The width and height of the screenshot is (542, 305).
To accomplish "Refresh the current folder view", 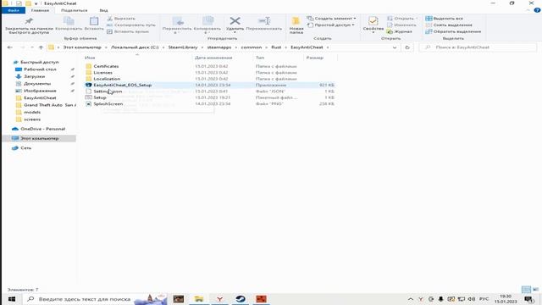I will [x=407, y=47].
